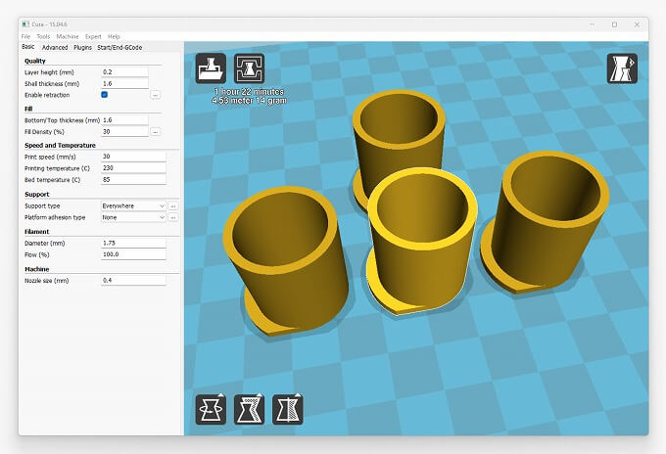Select the Rotate tool icon
This screenshot has height=454, width=666.
[x=212, y=410]
